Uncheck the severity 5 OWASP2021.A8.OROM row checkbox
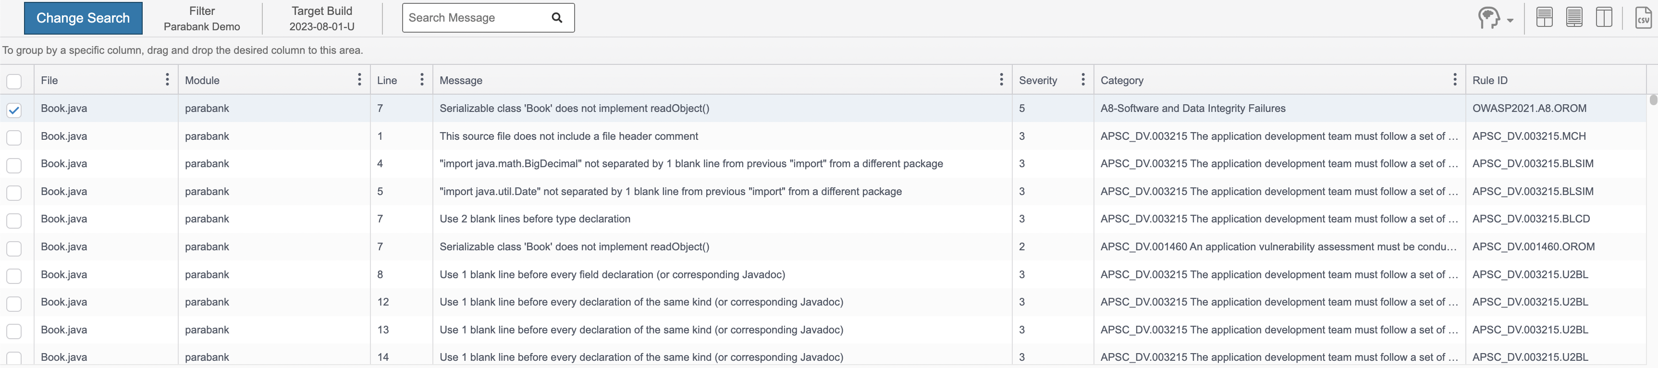This screenshot has width=1658, height=368. (x=13, y=110)
